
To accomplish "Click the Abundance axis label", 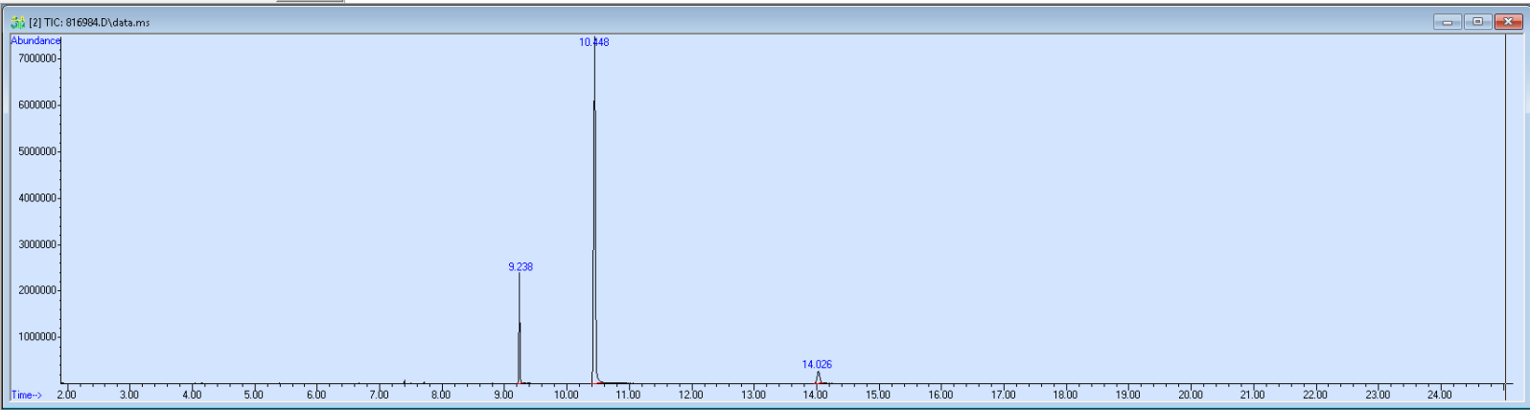I will 35,41.
